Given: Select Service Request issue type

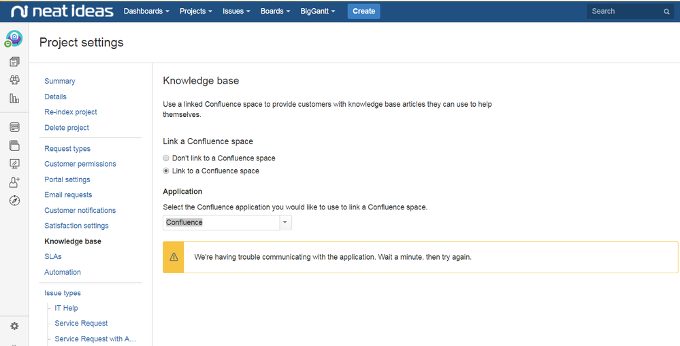Looking at the screenshot, I should (x=81, y=324).
